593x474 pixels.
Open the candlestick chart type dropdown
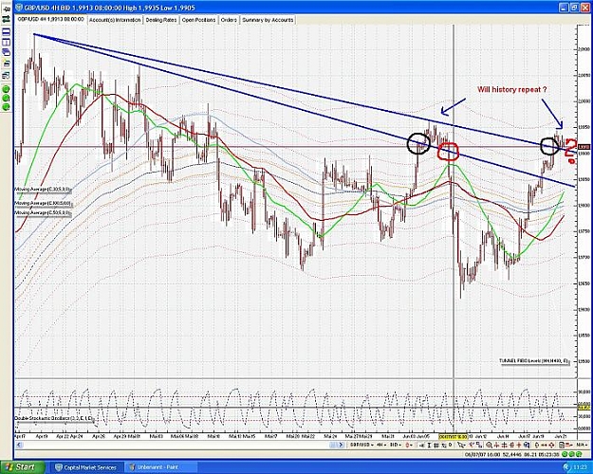click(409, 445)
